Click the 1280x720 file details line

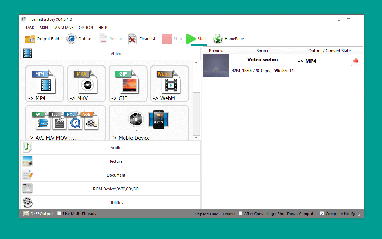(263, 71)
